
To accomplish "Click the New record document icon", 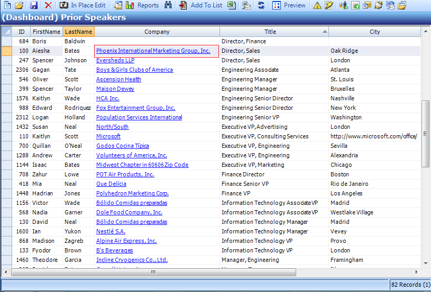I will pyautogui.click(x=7, y=5).
